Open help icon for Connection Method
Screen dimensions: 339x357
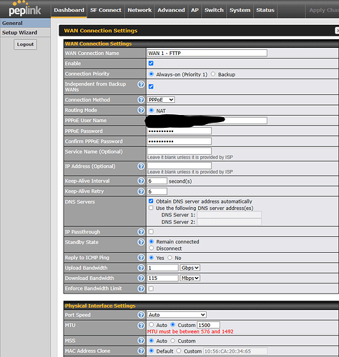click(141, 100)
